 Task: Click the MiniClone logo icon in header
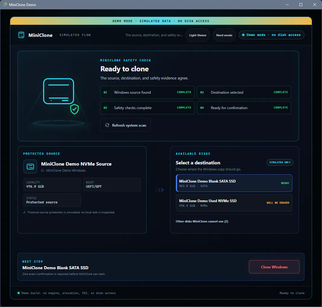21,35
